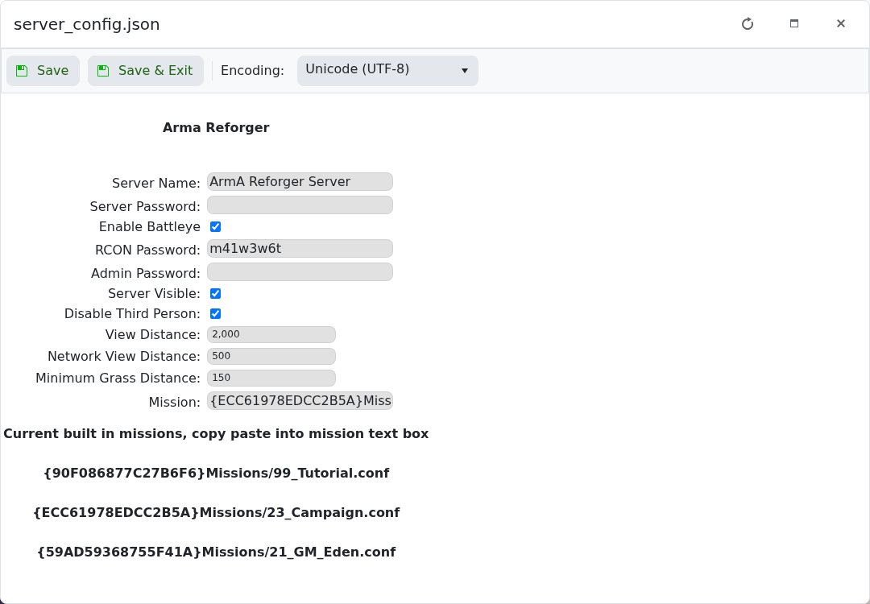Image resolution: width=870 pixels, height=604 pixels.
Task: Click the Enable Battleye label
Action: pos(149,227)
